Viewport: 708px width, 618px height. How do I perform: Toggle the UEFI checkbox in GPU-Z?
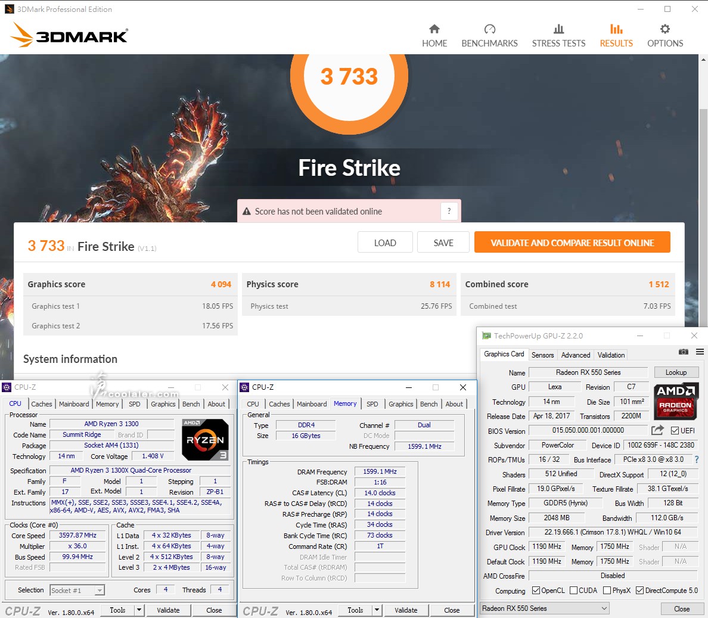coord(675,431)
